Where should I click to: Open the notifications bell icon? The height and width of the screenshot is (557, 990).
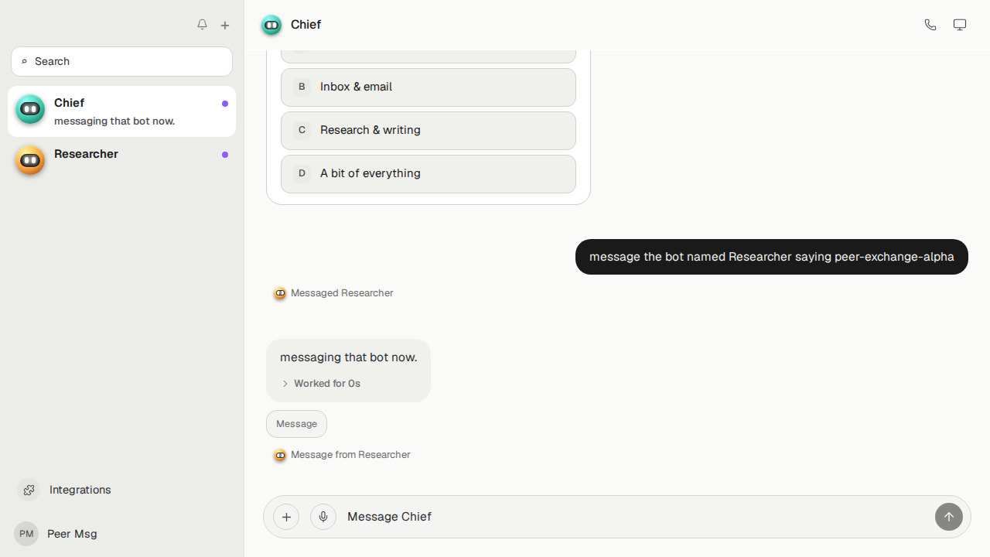click(x=202, y=25)
